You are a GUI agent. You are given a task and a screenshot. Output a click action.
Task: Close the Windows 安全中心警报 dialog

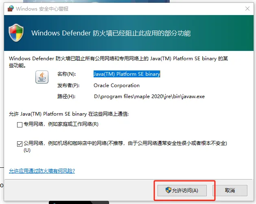(x=247, y=9)
